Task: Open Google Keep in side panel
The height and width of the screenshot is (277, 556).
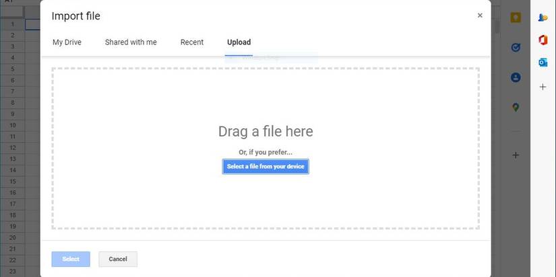Action: [x=516, y=17]
